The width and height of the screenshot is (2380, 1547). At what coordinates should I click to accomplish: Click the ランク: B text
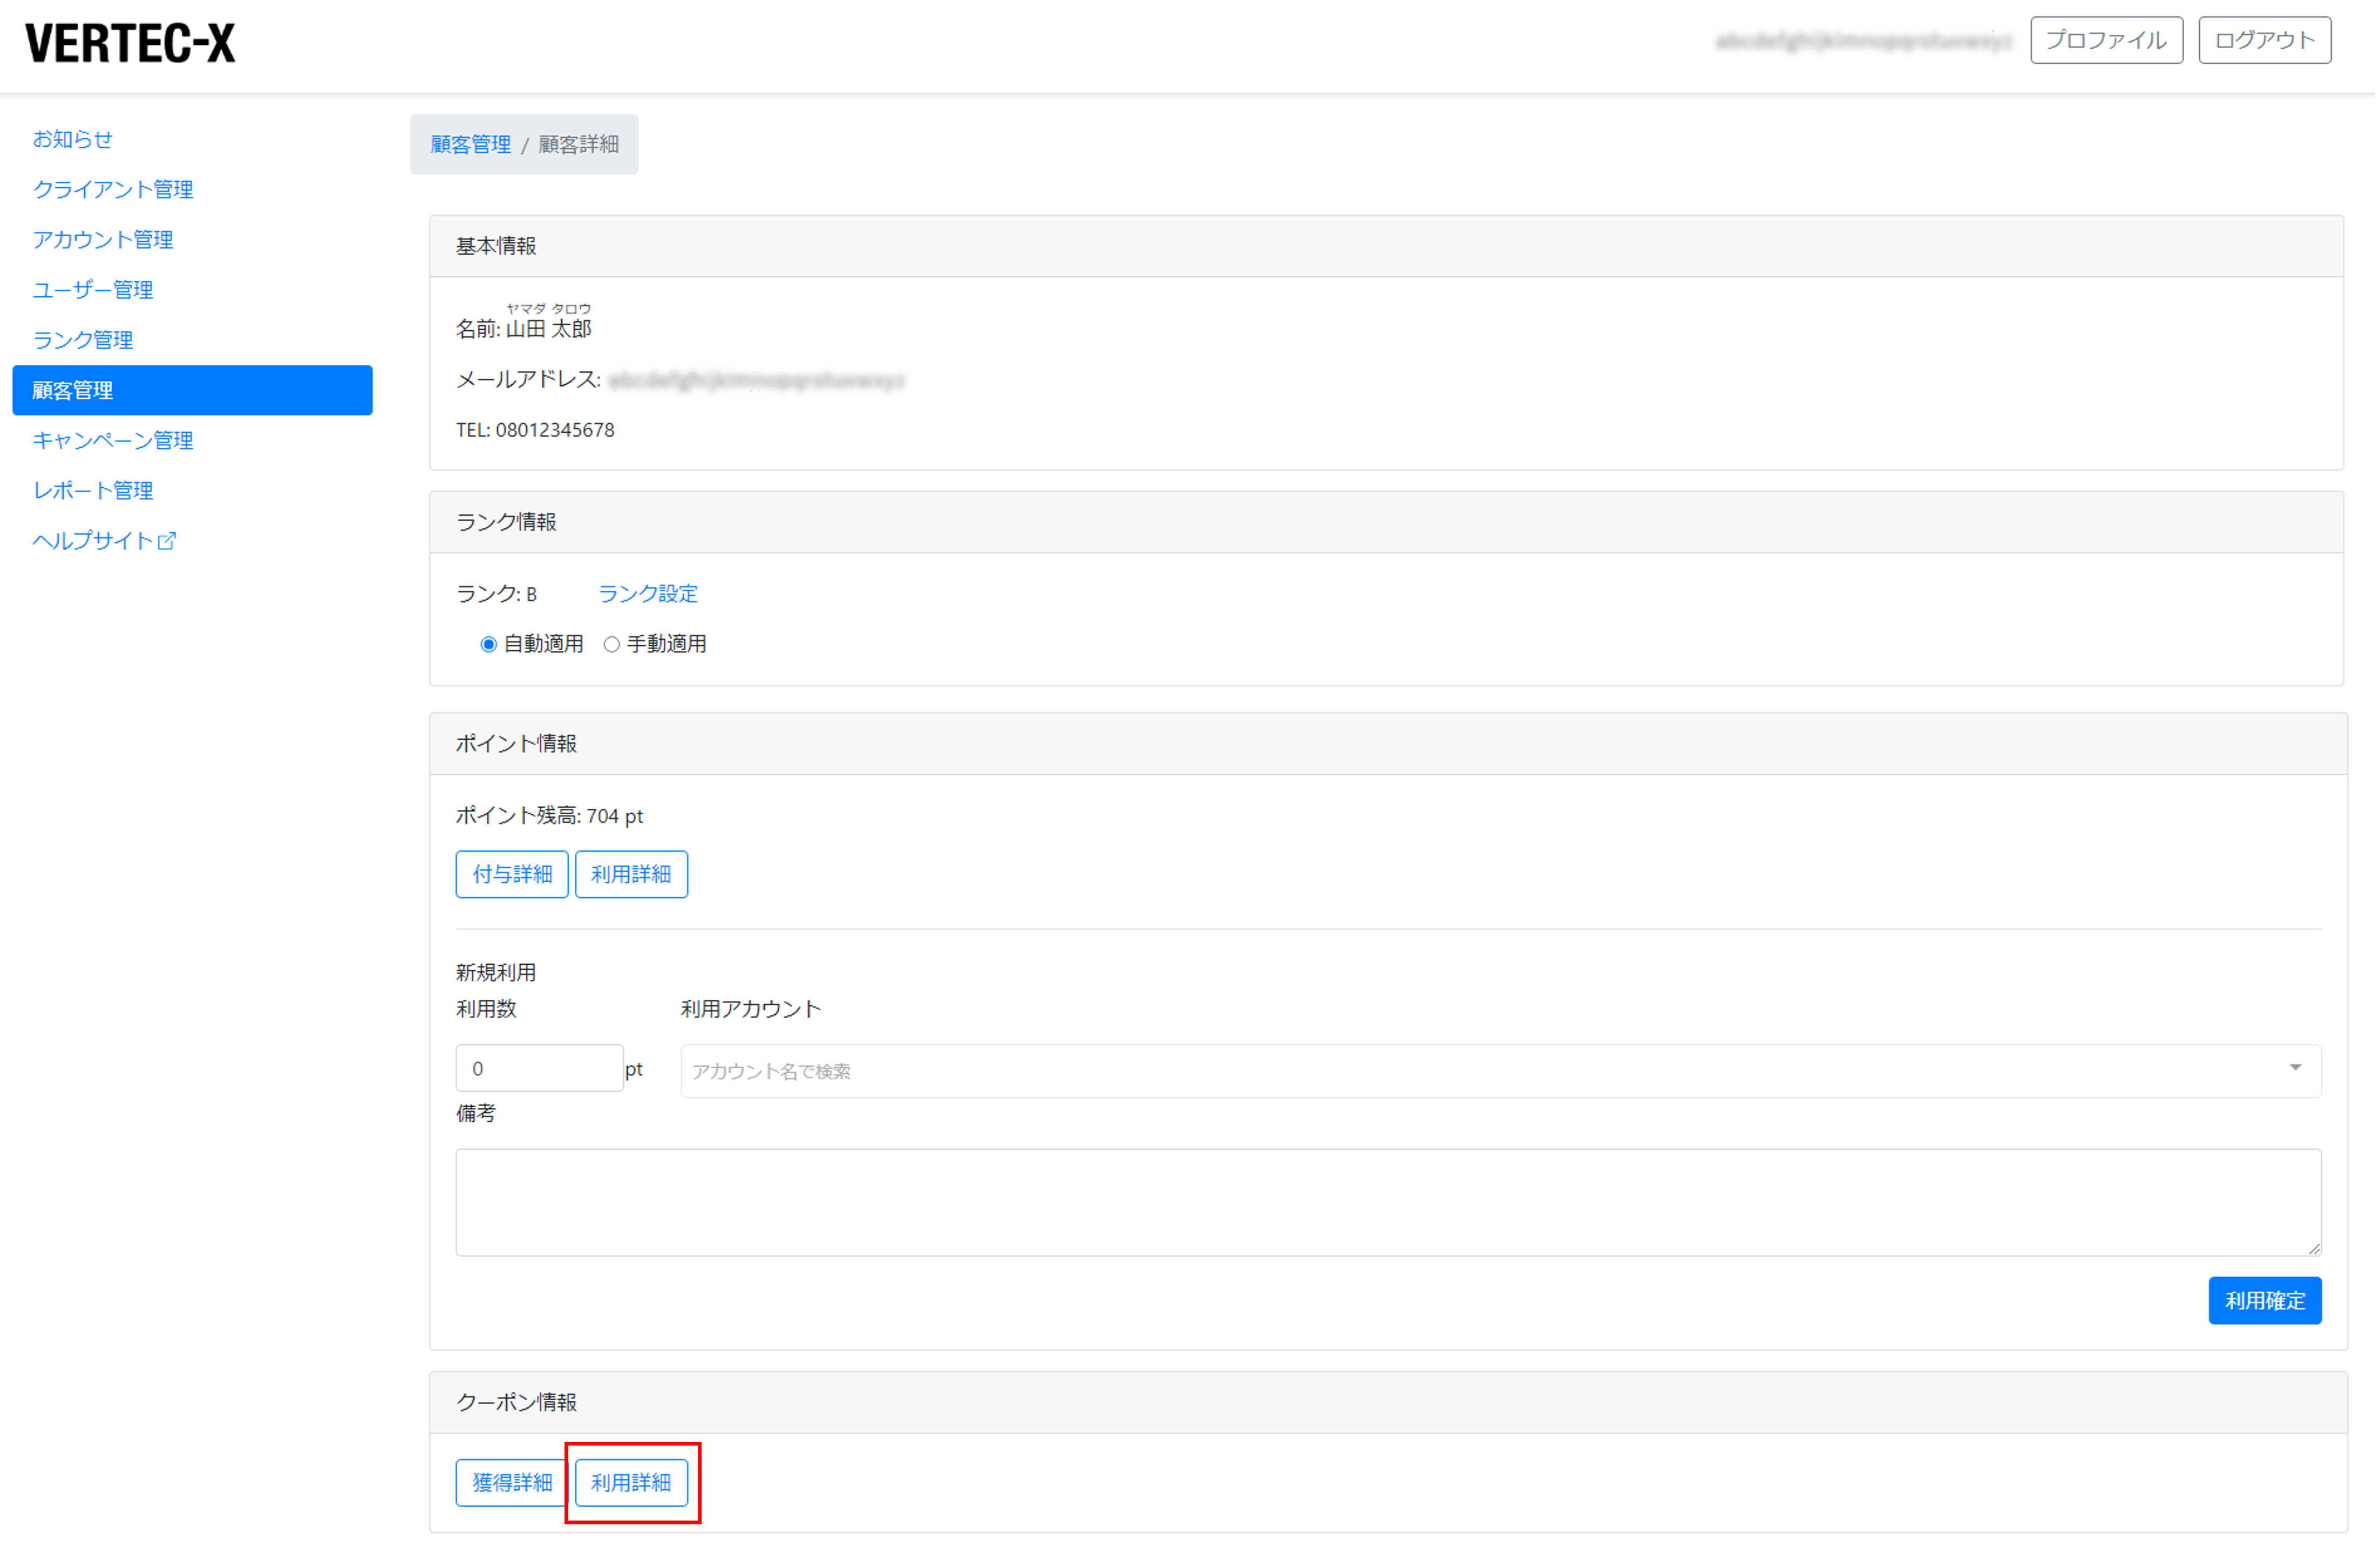pyautogui.click(x=497, y=595)
